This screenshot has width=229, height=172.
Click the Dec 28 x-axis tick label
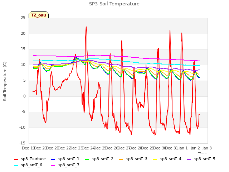(136, 148)
